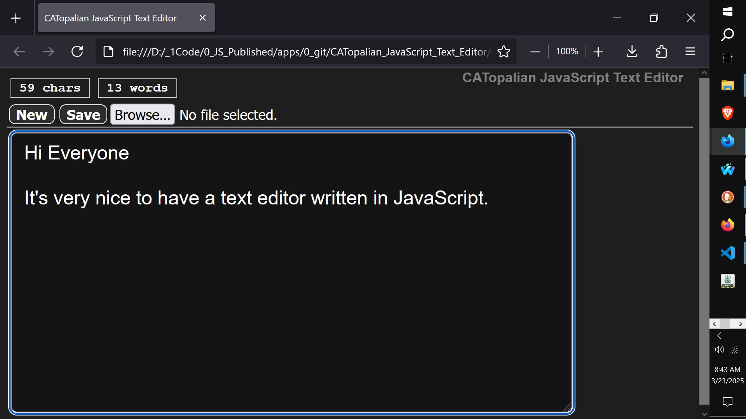Open File Explorer from the taskbar
The image size is (746, 419).
click(x=727, y=85)
